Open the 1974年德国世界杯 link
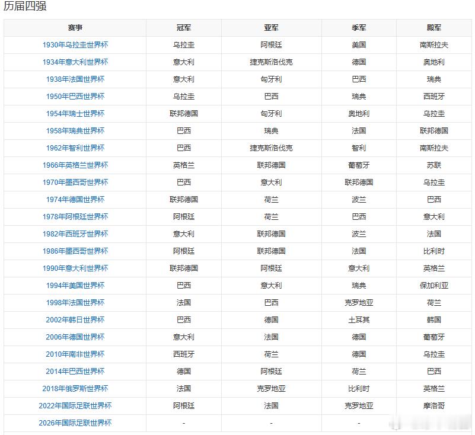Image resolution: width=475 pixels, height=435 pixels. pyautogui.click(x=75, y=200)
